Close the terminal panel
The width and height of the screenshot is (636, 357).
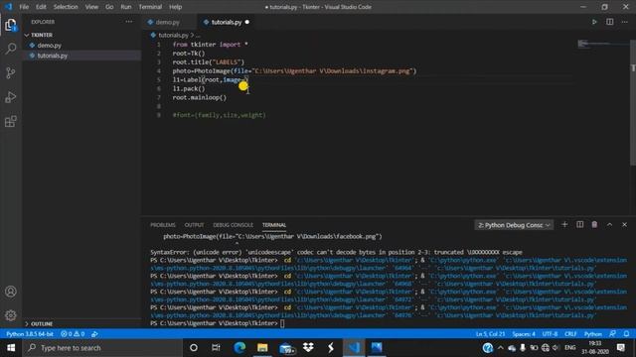[624, 225]
